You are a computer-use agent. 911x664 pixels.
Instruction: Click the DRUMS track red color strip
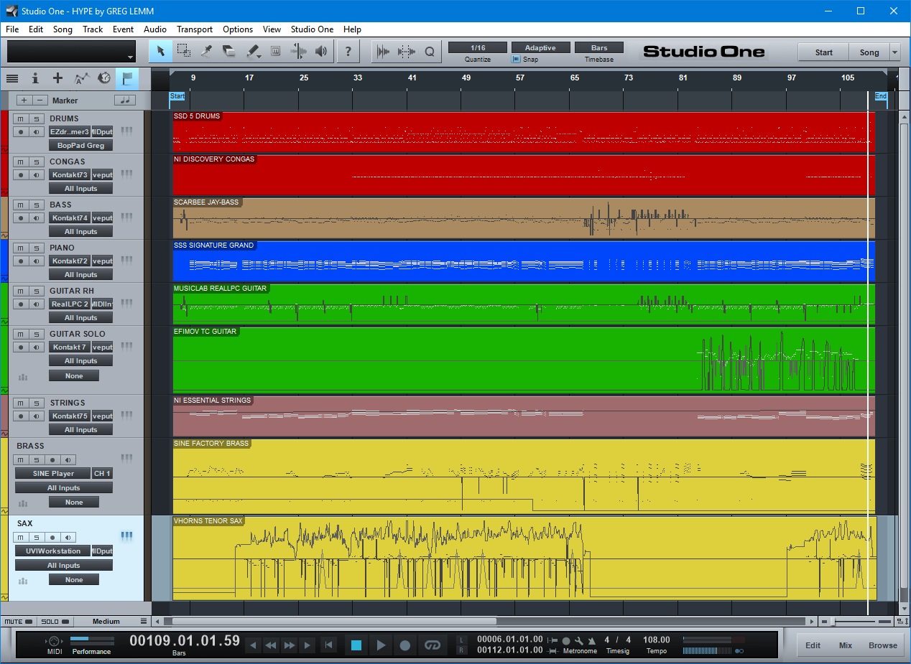coord(4,131)
